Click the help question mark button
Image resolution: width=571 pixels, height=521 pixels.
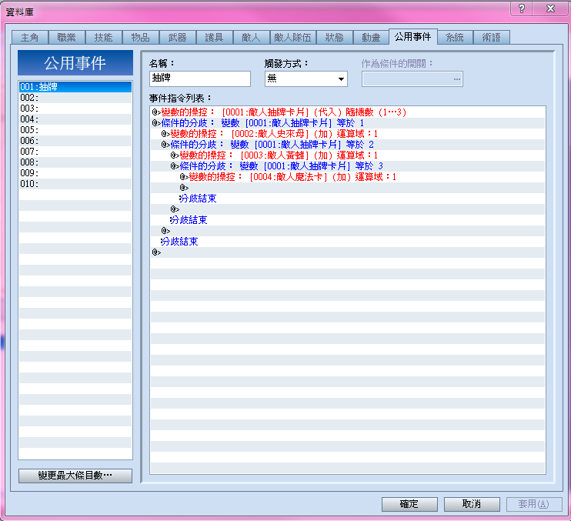[522, 8]
